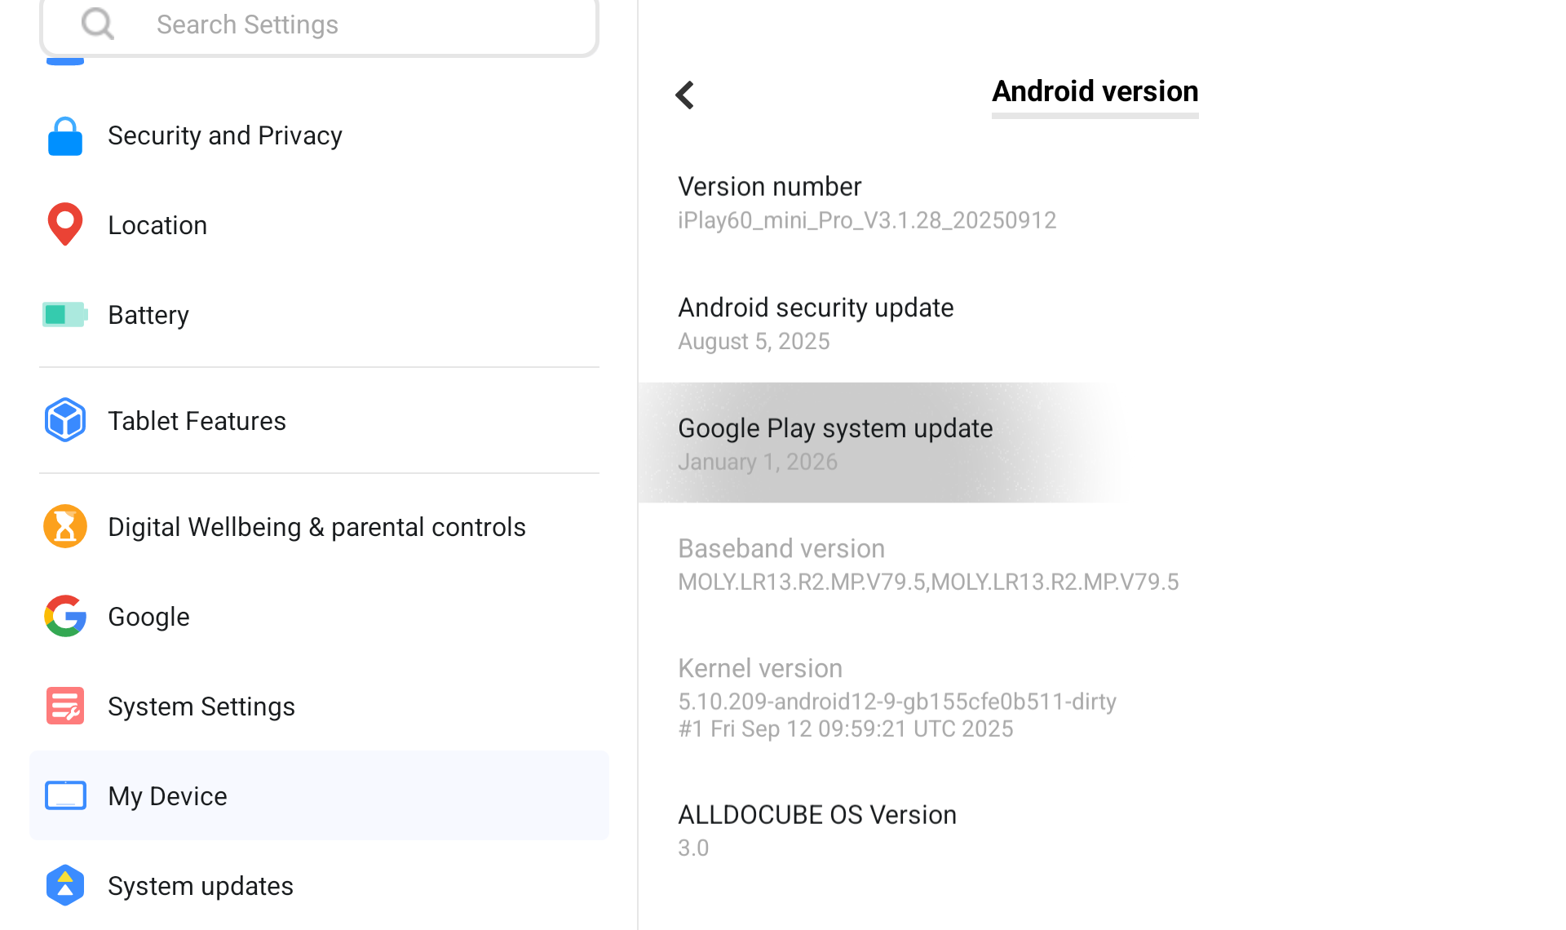The width and height of the screenshot is (1566, 930).
Task: Click the green Battery icon
Action: pyautogui.click(x=65, y=315)
